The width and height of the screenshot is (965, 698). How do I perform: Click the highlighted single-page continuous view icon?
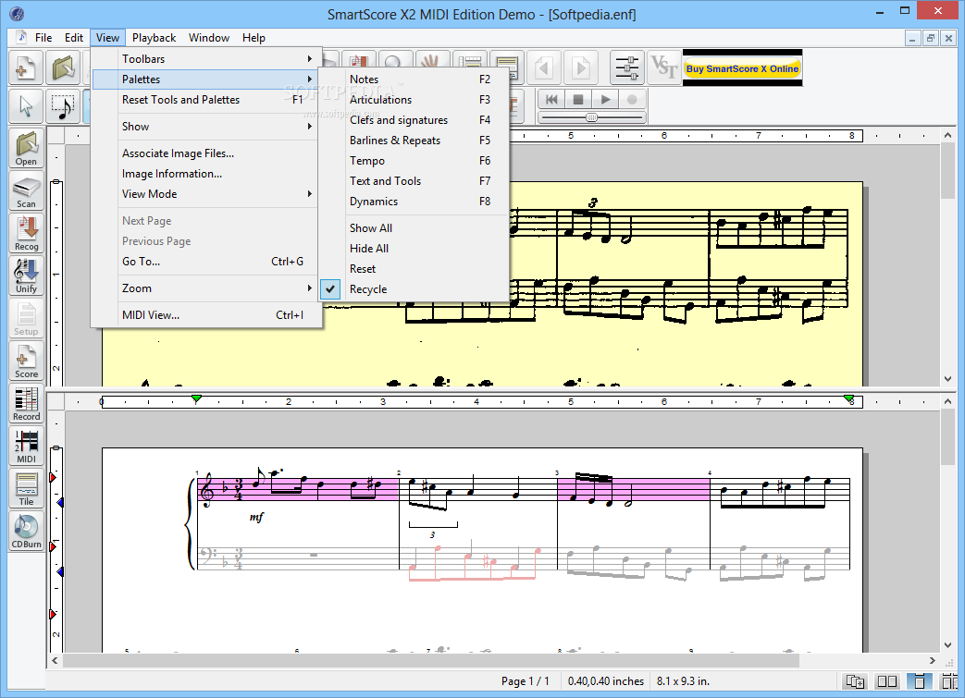(x=919, y=680)
